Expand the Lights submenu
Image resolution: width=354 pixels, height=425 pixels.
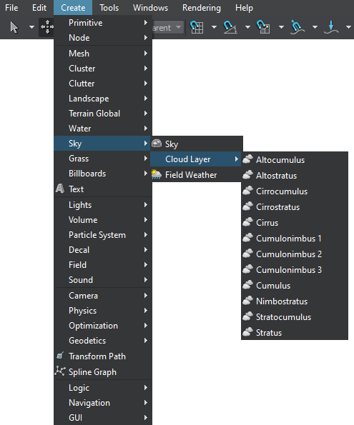click(x=102, y=205)
